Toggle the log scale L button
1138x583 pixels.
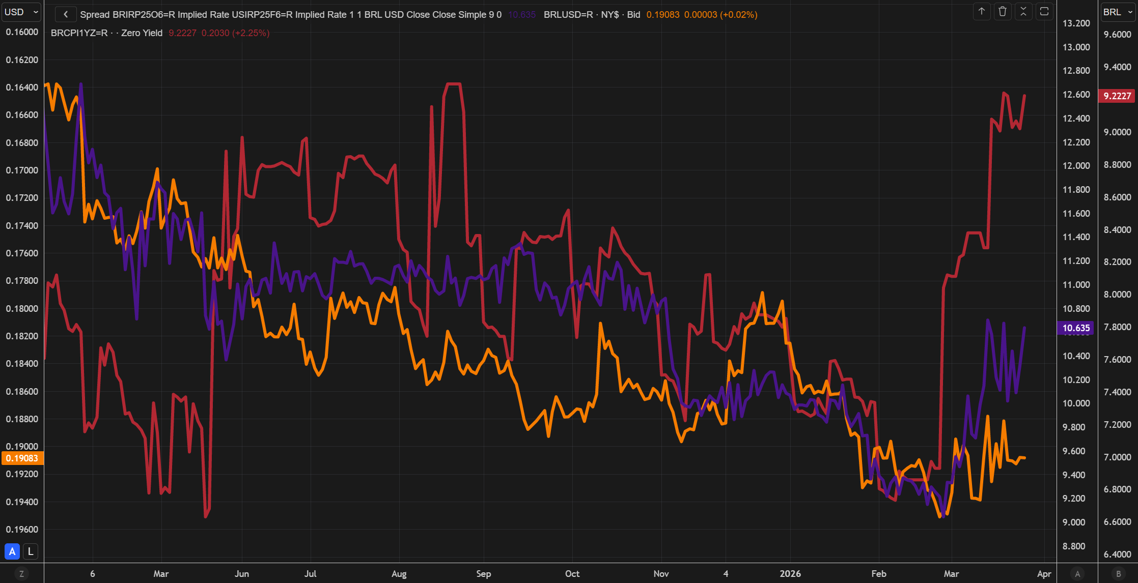click(x=31, y=551)
